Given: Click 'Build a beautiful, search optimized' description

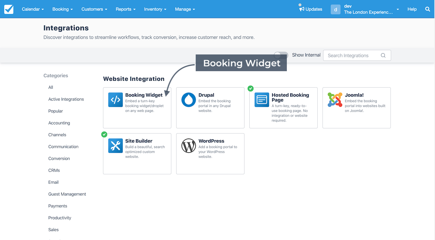Looking at the screenshot, I should 145,152.
